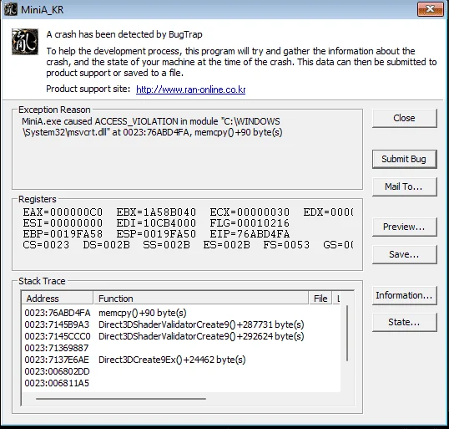Image resolution: width=449 pixels, height=429 pixels.
Task: Open the Preview... report button
Action: tap(404, 227)
